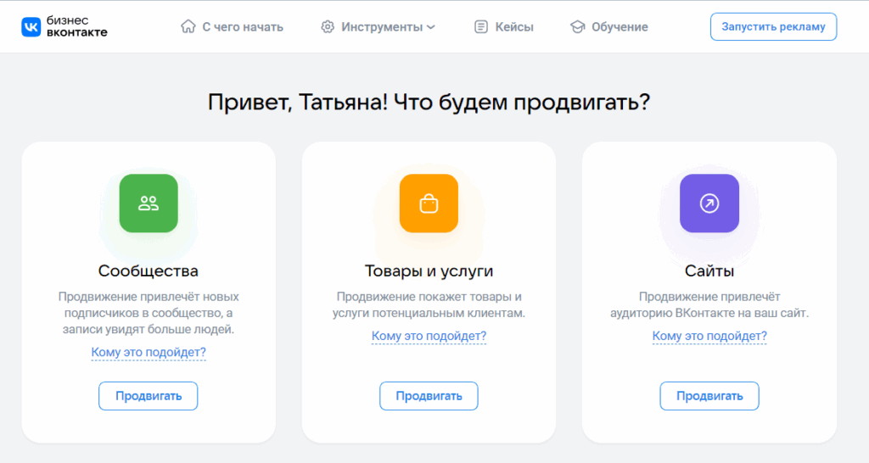Select the orange shopping bag icon
The width and height of the screenshot is (869, 463).
coord(429,204)
